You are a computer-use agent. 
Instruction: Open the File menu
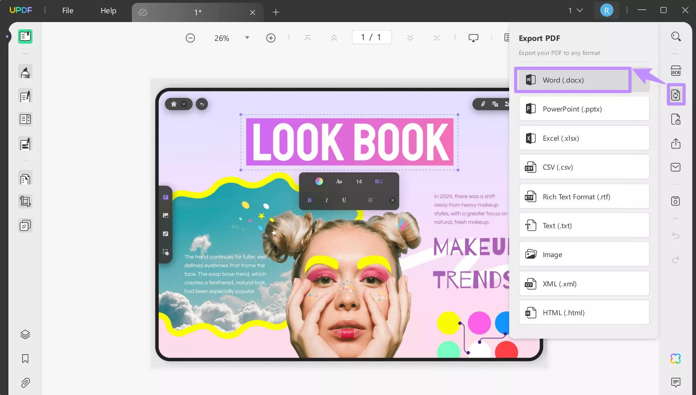pos(67,11)
